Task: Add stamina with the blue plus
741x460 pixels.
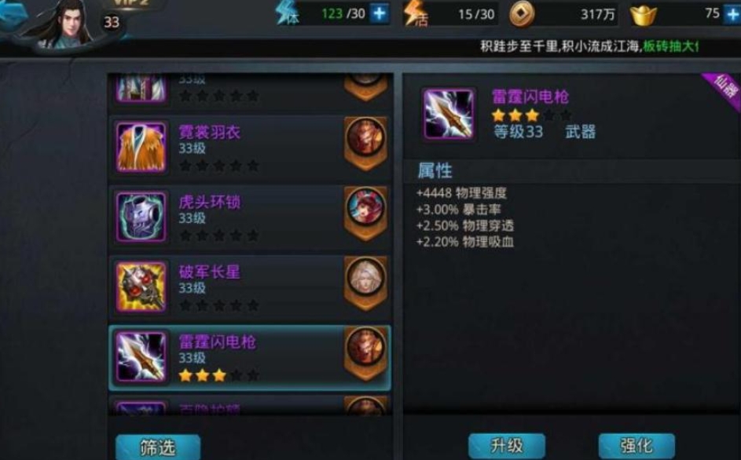Action: coord(380,13)
